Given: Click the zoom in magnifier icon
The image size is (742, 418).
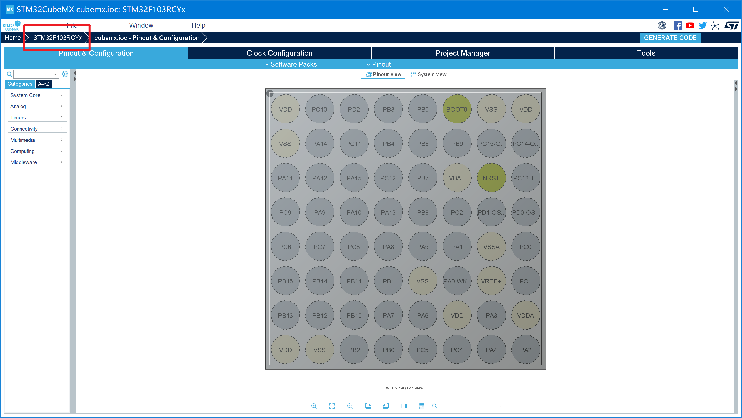Looking at the screenshot, I should (x=314, y=406).
